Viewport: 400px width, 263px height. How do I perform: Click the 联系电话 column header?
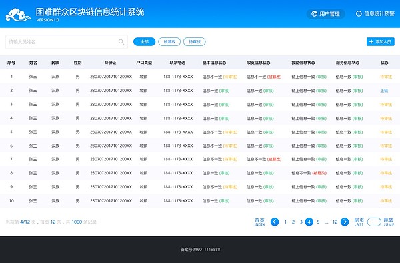(177, 63)
